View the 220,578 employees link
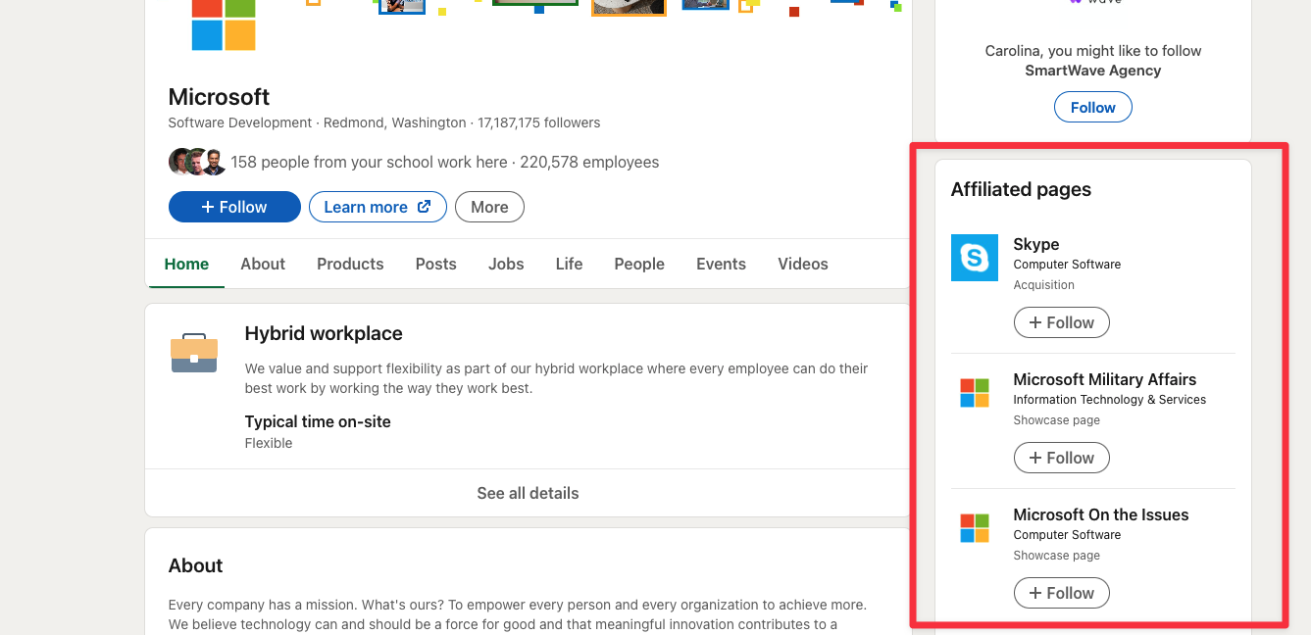The height and width of the screenshot is (635, 1311). (590, 162)
